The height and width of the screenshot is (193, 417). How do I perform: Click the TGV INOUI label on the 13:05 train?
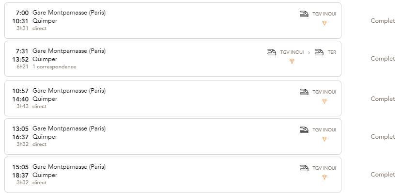coord(324,130)
